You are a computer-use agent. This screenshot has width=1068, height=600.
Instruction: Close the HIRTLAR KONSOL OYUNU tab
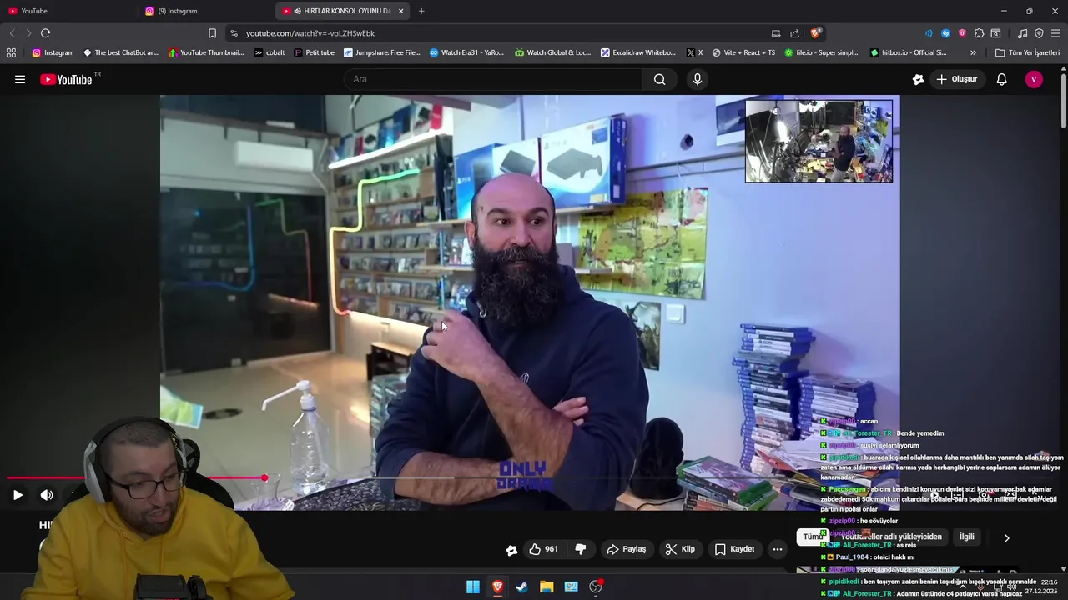[400, 11]
